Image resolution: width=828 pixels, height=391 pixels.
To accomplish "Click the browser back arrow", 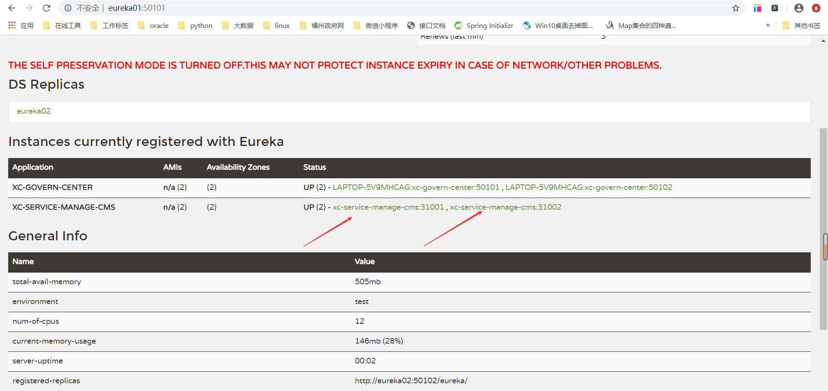I will (x=12, y=8).
